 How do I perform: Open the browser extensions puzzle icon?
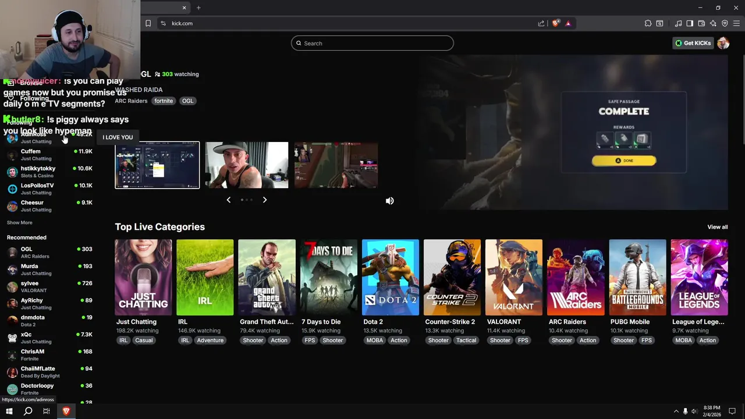tap(648, 23)
